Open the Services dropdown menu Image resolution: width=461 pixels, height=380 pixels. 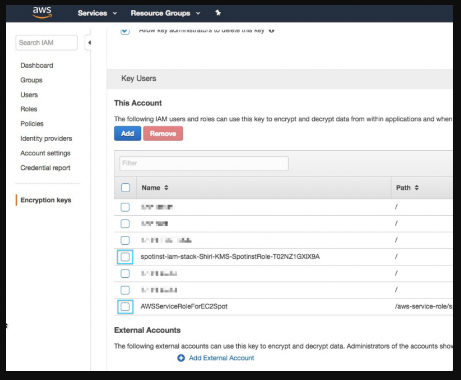tap(97, 13)
